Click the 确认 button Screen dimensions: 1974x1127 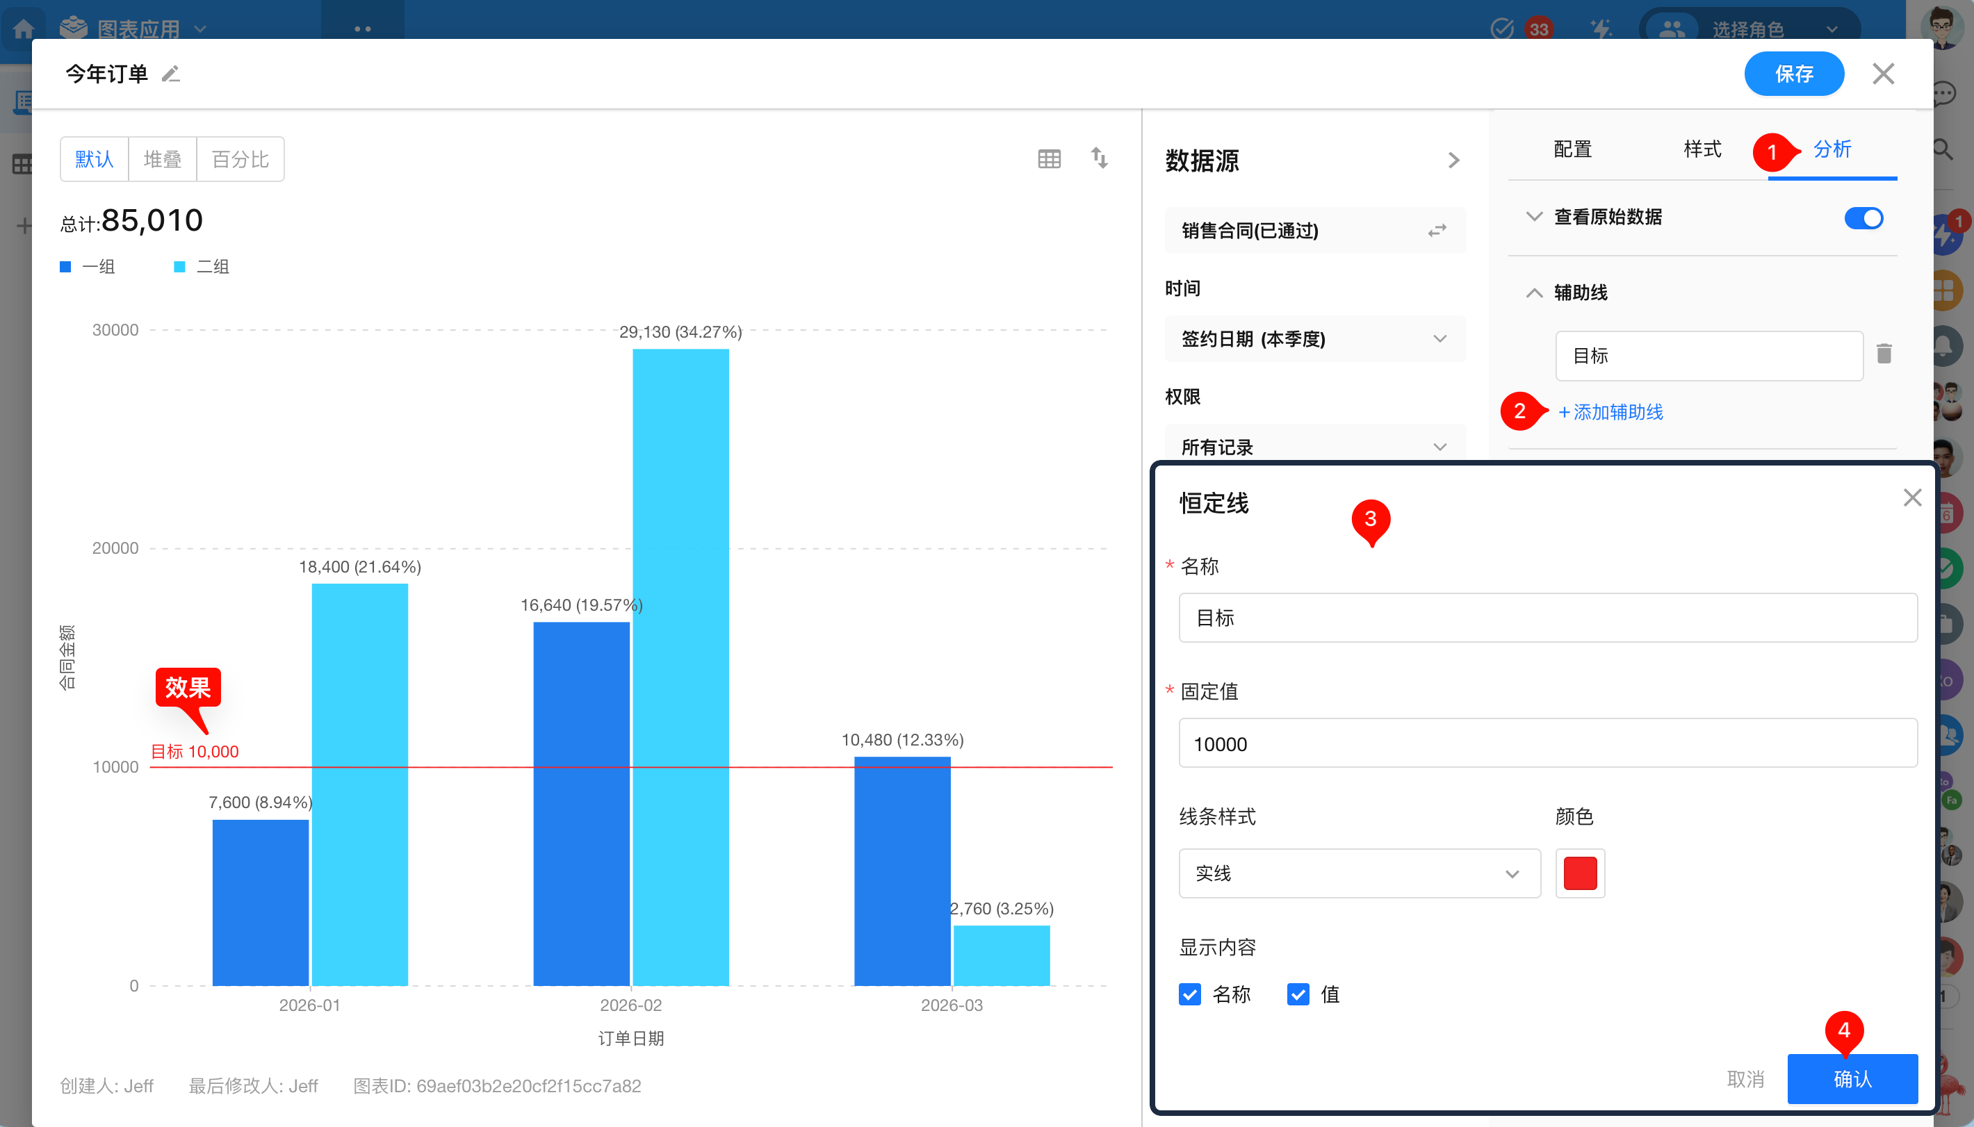[1852, 1078]
